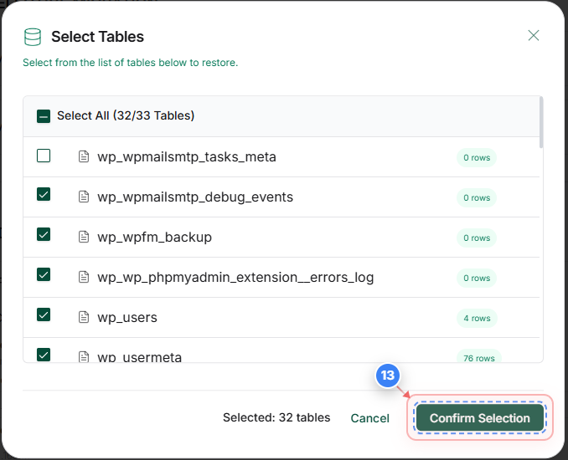The image size is (568, 460).
Task: Click the database icon beside Select Tables
Action: tap(32, 37)
